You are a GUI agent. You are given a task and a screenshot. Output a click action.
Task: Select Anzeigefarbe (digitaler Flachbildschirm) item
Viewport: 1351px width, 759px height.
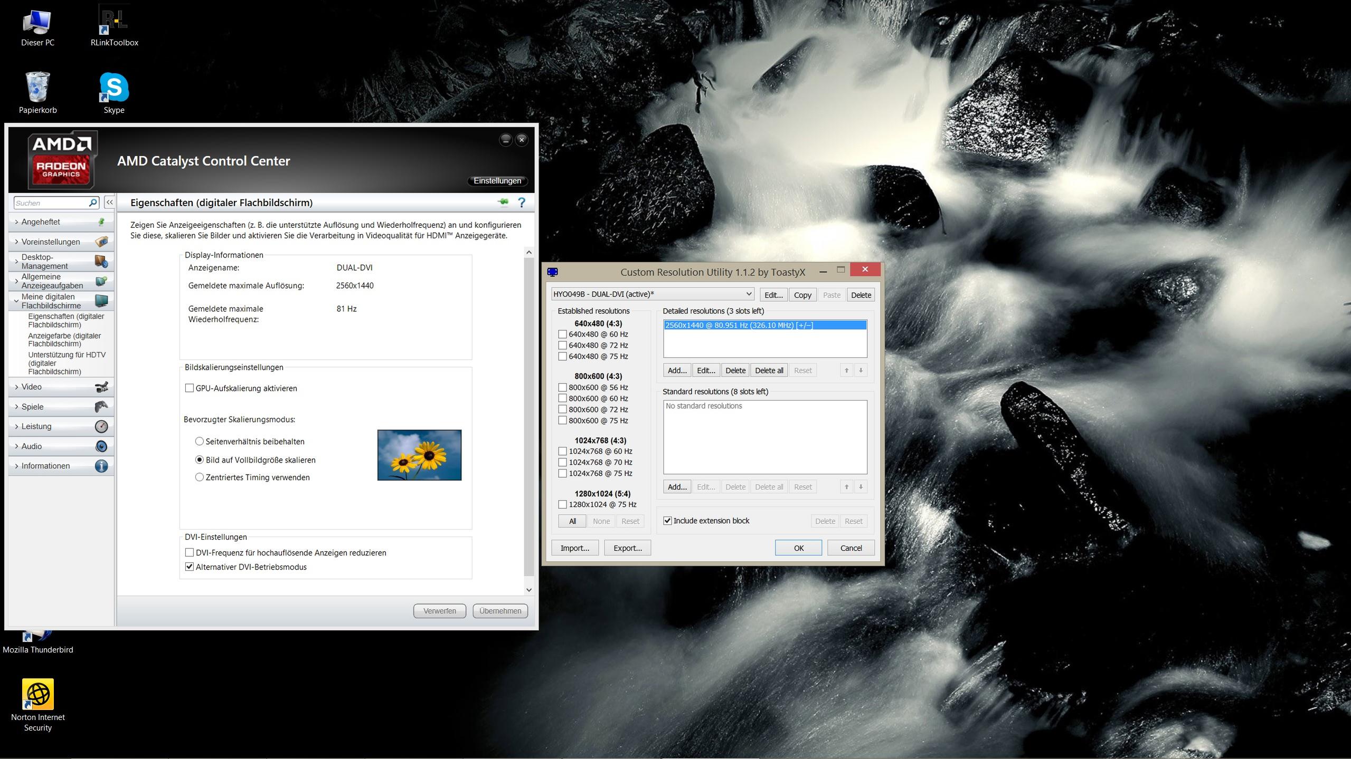pos(64,340)
